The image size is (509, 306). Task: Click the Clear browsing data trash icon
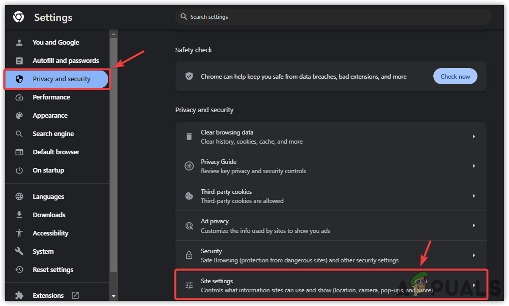pos(189,137)
